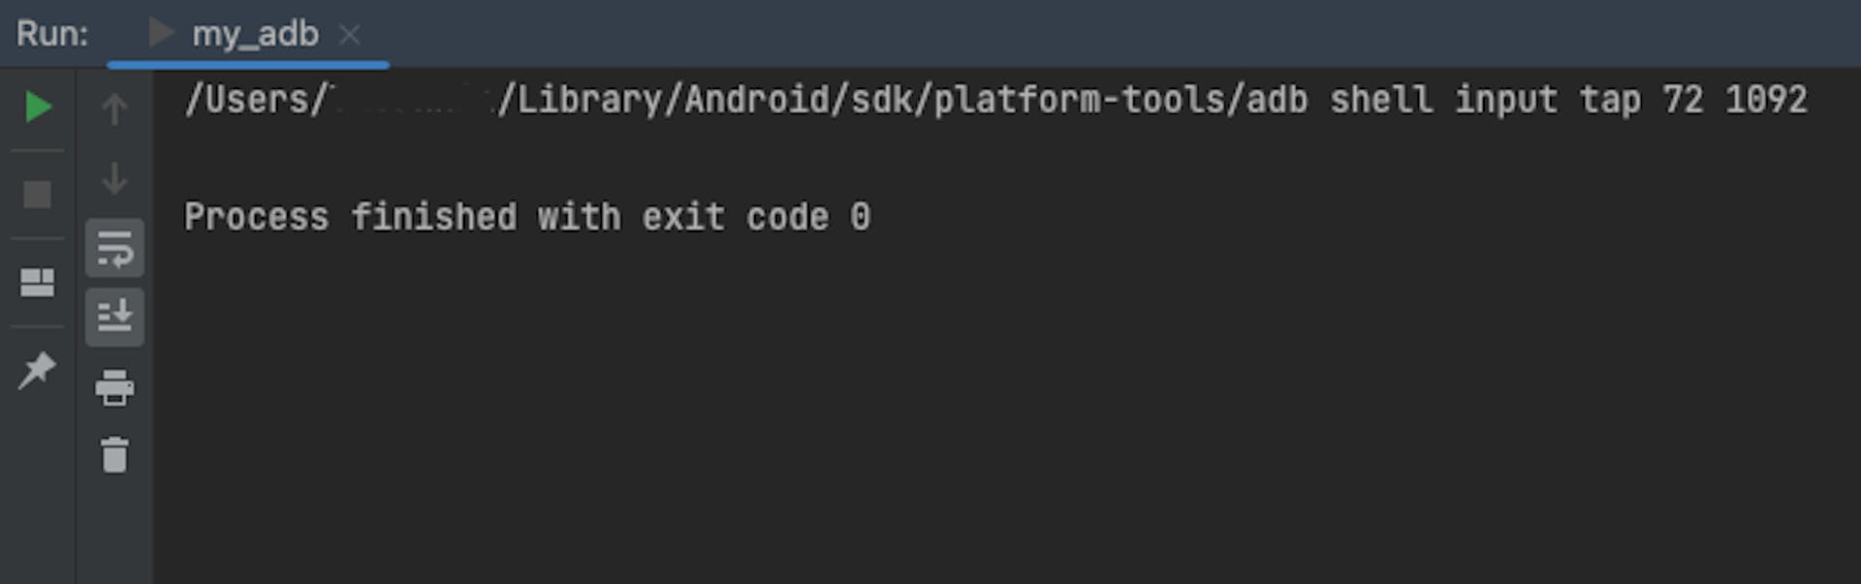Viewport: 1861px width, 584px height.
Task: Click the "Process finished with exit code 0" text
Action: click(527, 217)
